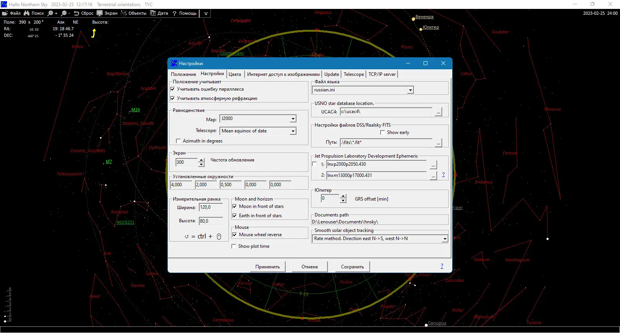620x333 pixels.
Task: Open language file russian.ini dropdown
Action: point(410,90)
